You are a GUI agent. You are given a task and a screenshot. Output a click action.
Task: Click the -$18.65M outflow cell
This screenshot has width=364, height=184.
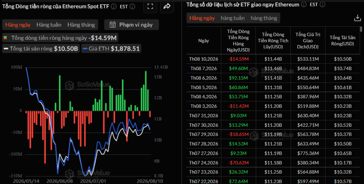click(x=238, y=134)
